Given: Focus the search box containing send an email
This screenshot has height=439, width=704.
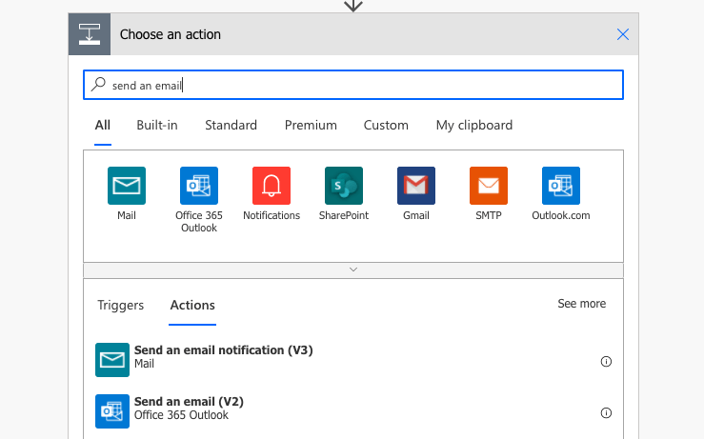Looking at the screenshot, I should click(x=353, y=85).
